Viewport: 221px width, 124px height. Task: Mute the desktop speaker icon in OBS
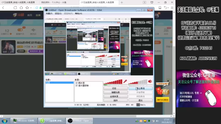tap(150, 81)
